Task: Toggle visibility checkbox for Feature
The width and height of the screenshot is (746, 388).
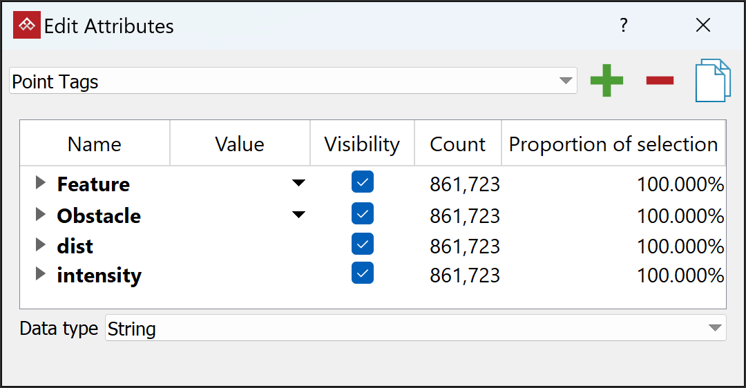Action: coord(363,183)
